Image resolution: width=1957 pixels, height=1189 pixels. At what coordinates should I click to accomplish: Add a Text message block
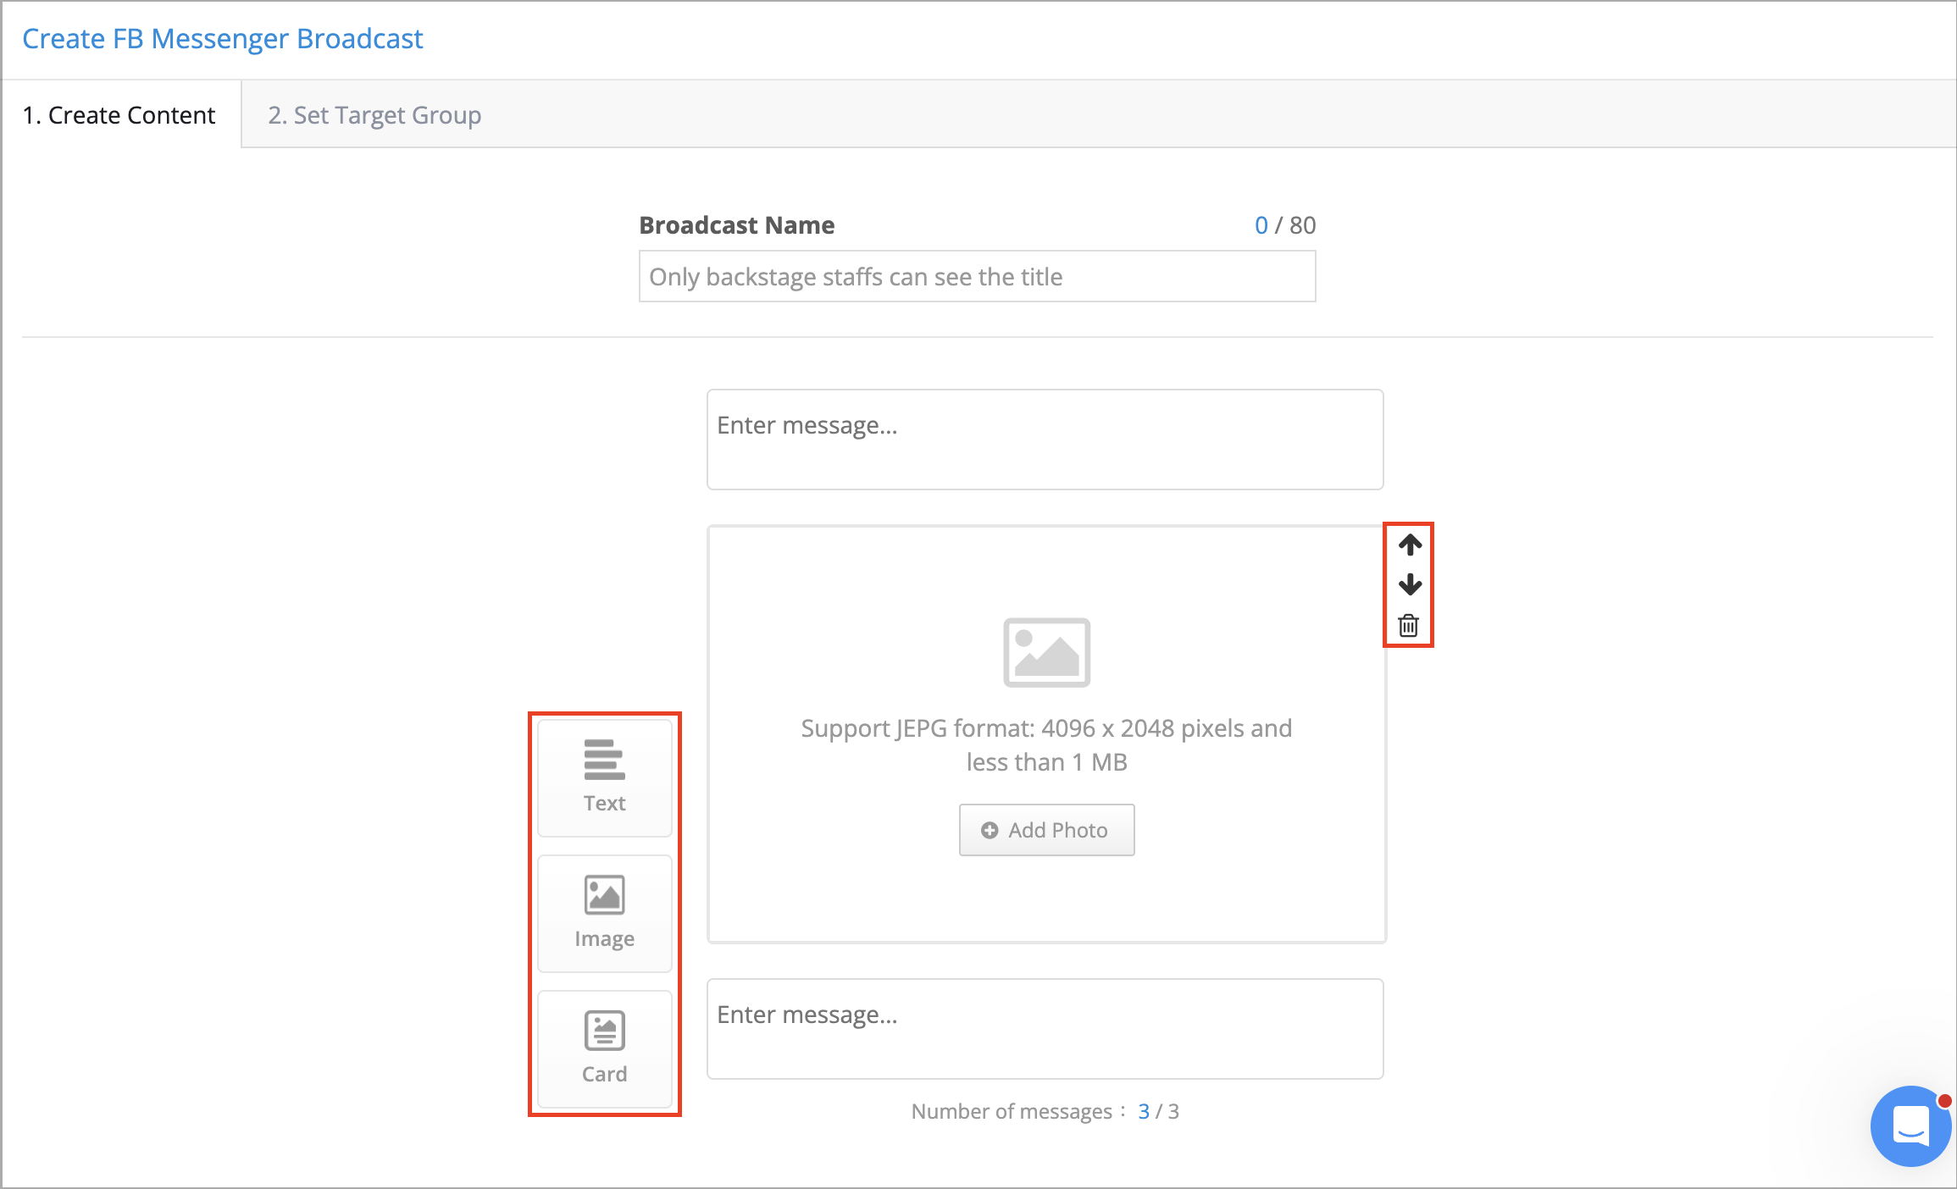(605, 777)
